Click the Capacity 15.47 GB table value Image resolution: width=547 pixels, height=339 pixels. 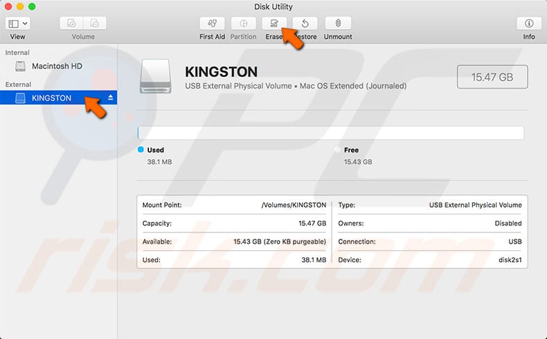pyautogui.click(x=312, y=223)
